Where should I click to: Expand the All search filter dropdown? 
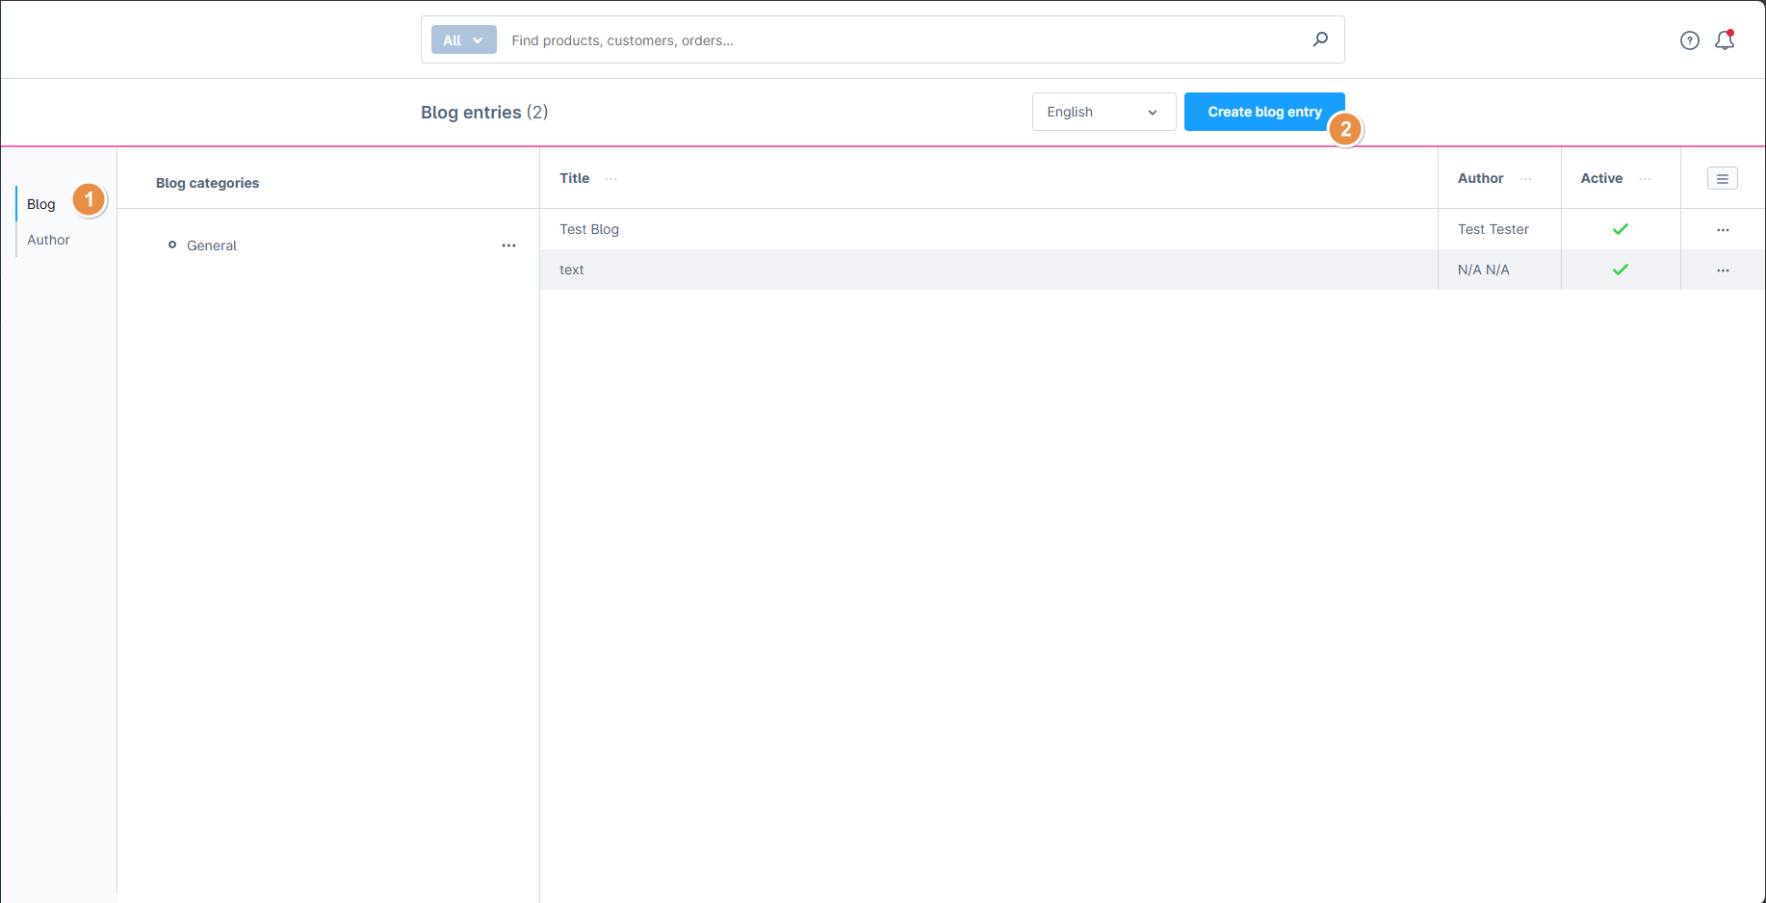pyautogui.click(x=463, y=40)
